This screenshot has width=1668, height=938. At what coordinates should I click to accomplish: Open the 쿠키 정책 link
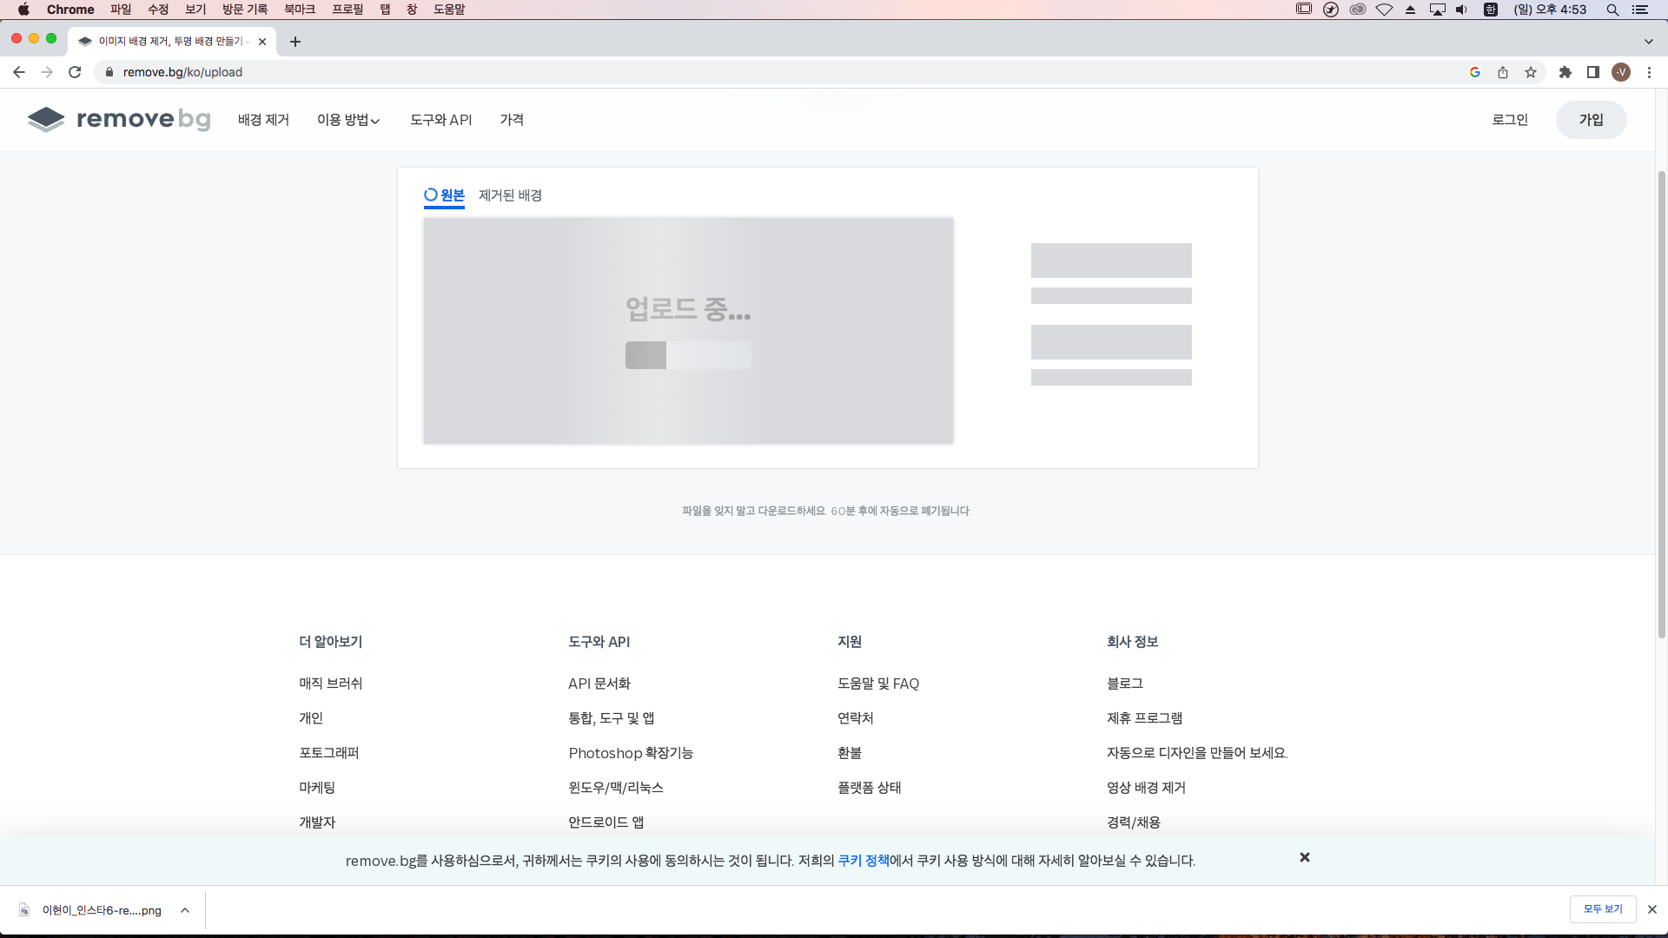coord(863,861)
